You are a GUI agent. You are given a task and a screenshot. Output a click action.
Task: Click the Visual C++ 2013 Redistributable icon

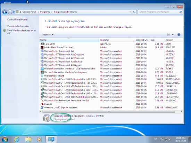42,93
